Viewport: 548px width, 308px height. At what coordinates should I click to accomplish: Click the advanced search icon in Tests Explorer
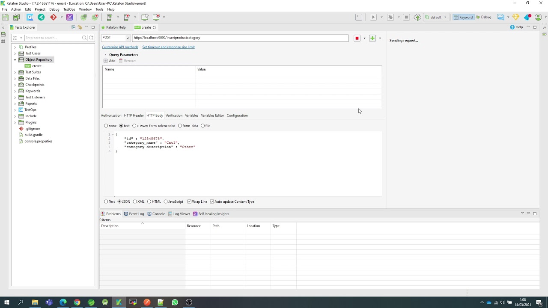coord(91,38)
